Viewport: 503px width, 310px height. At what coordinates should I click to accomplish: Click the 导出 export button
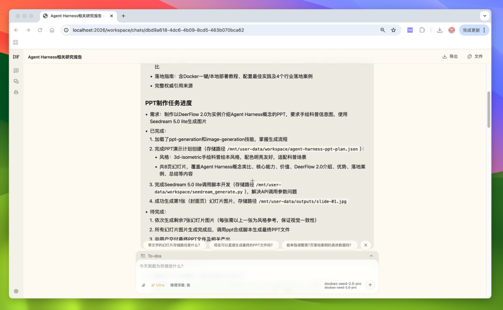(450, 56)
